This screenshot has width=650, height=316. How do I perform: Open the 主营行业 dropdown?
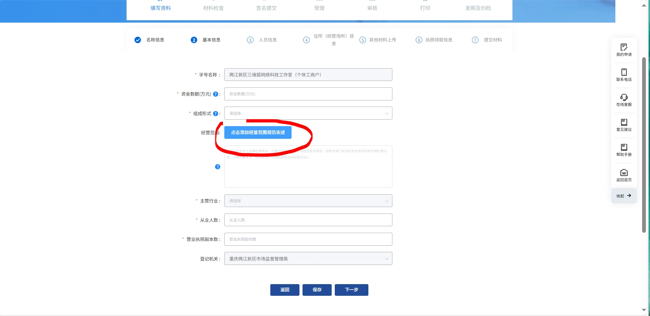(308, 201)
